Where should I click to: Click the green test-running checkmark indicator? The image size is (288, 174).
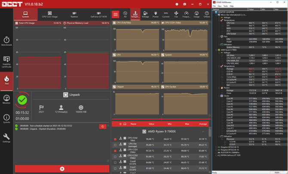[x=22, y=100]
